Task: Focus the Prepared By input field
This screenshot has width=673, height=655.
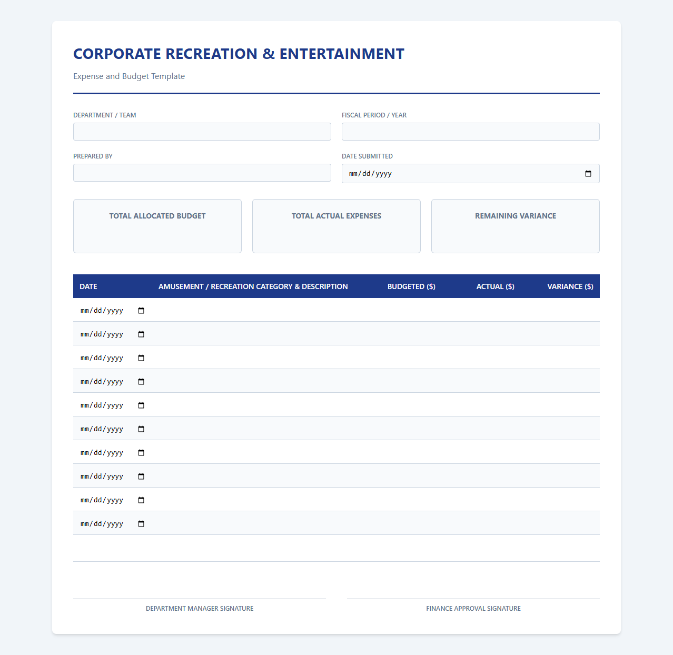Action: [x=202, y=173]
